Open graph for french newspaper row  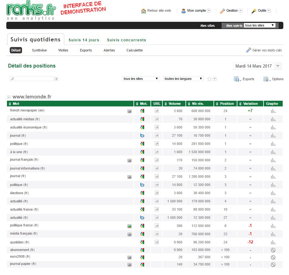(273, 111)
